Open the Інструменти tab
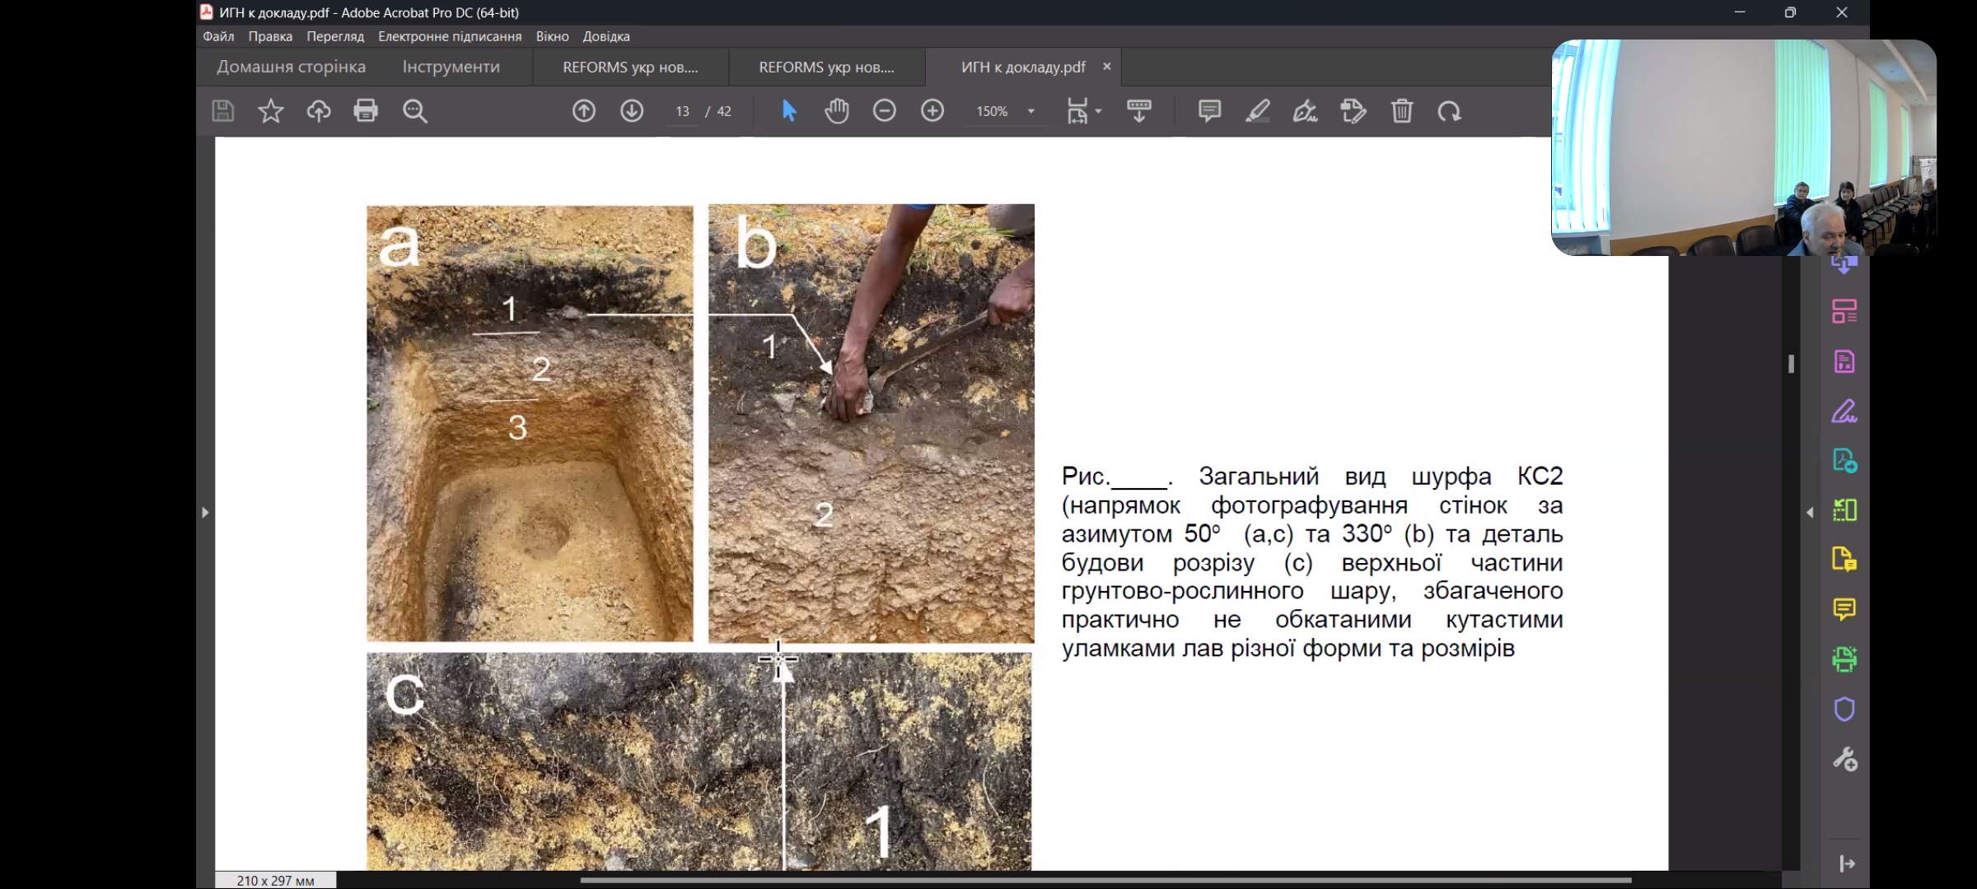This screenshot has height=889, width=1977. coord(451,67)
